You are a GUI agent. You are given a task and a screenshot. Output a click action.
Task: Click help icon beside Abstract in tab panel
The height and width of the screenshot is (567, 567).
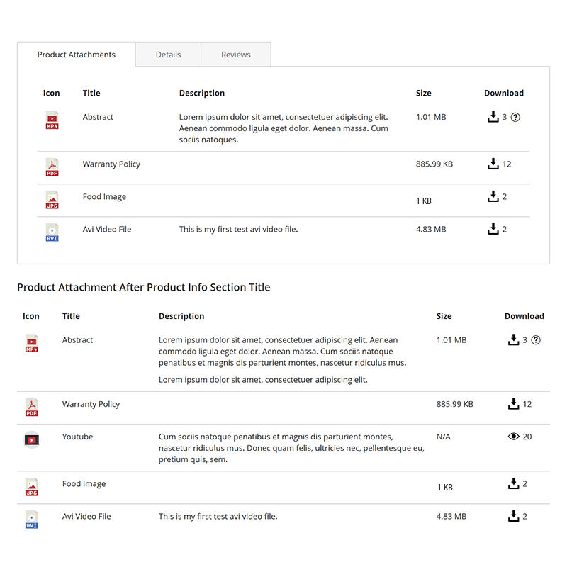pyautogui.click(x=515, y=118)
